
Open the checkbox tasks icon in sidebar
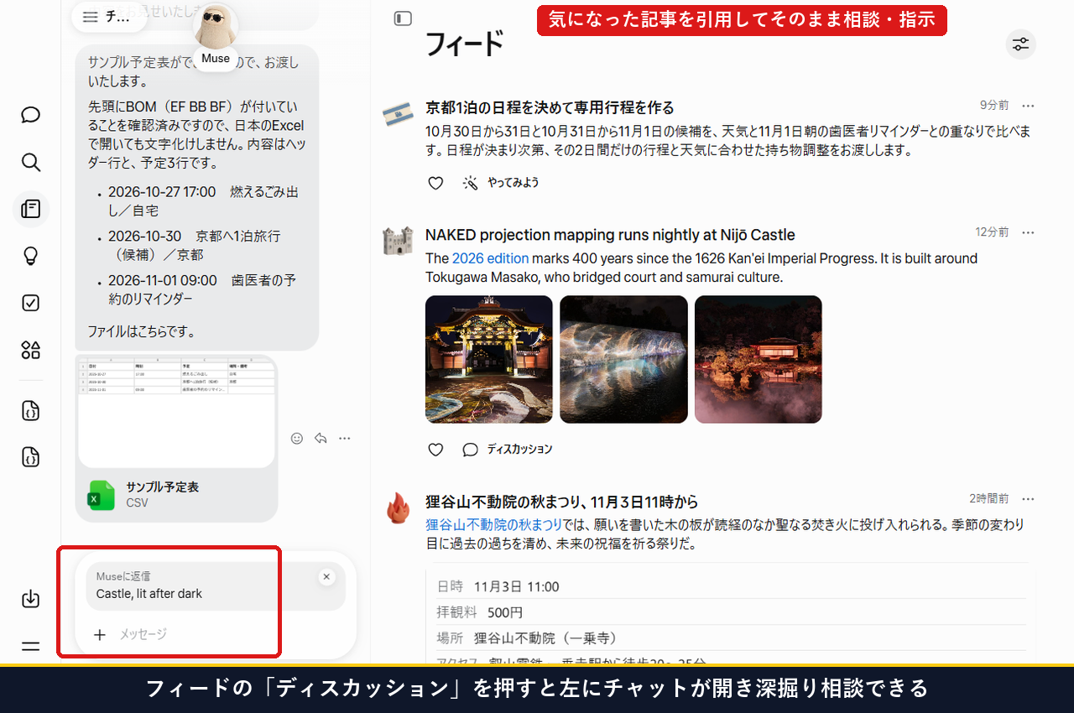[x=31, y=303]
